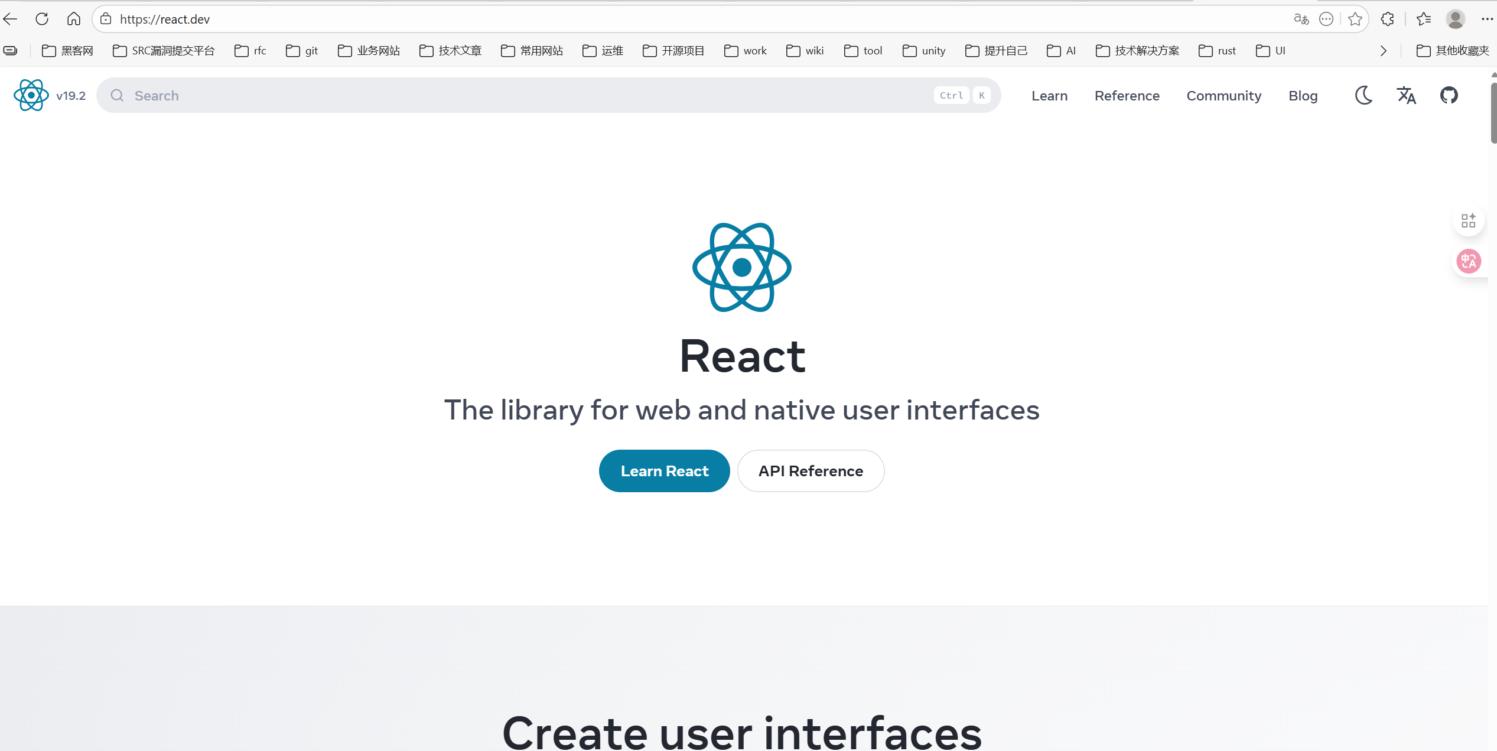Open the Learn navigation item
This screenshot has width=1497, height=751.
pyautogui.click(x=1049, y=96)
